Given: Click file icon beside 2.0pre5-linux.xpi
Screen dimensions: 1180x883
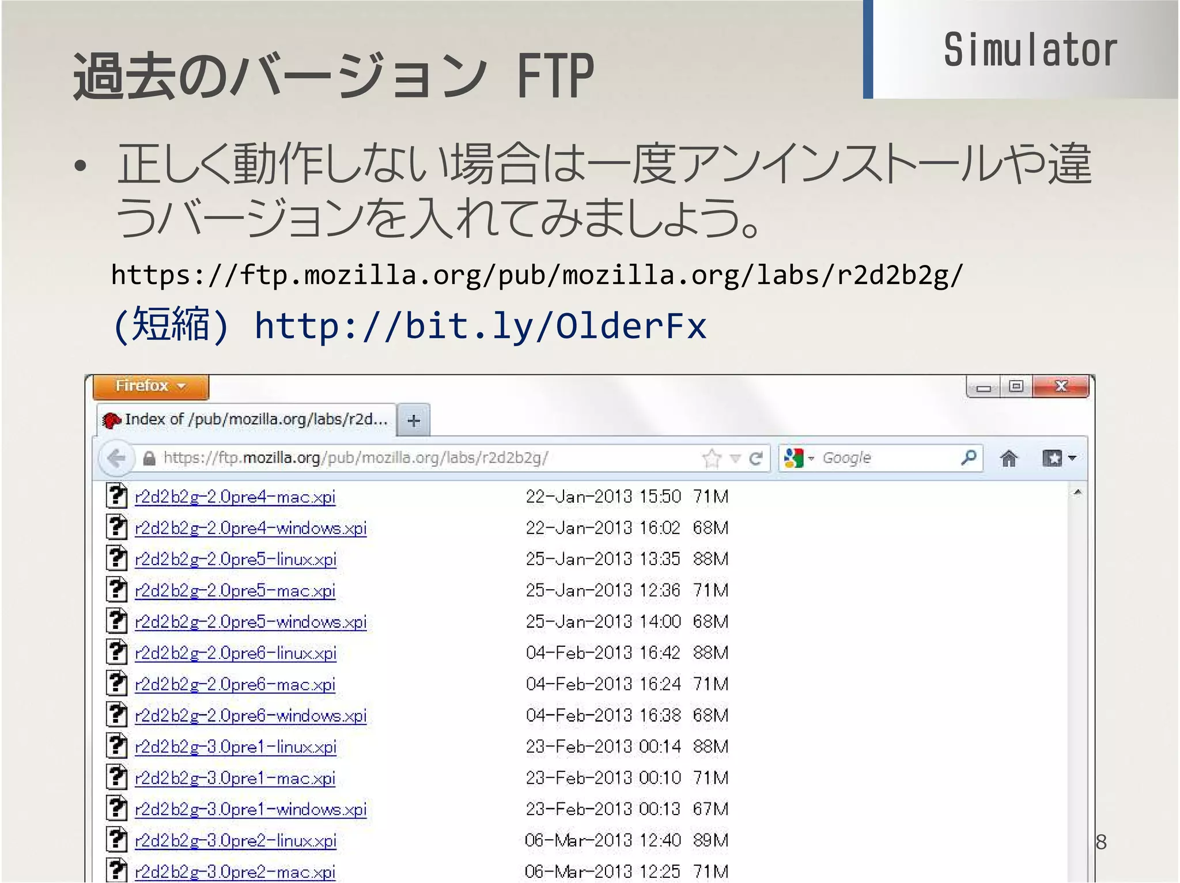Looking at the screenshot, I should point(116,558).
